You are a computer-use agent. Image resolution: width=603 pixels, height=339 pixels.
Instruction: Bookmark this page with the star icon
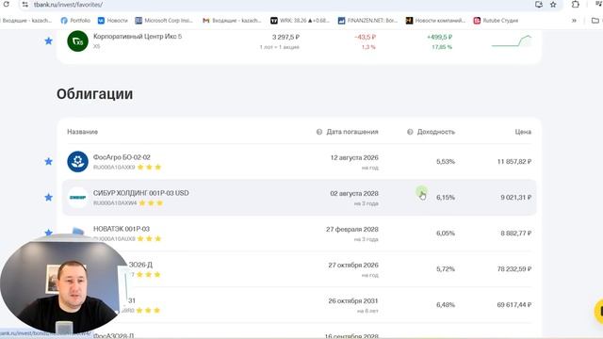click(x=553, y=5)
